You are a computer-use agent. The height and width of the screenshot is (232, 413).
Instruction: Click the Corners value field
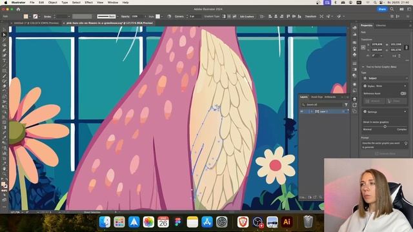(195, 16)
